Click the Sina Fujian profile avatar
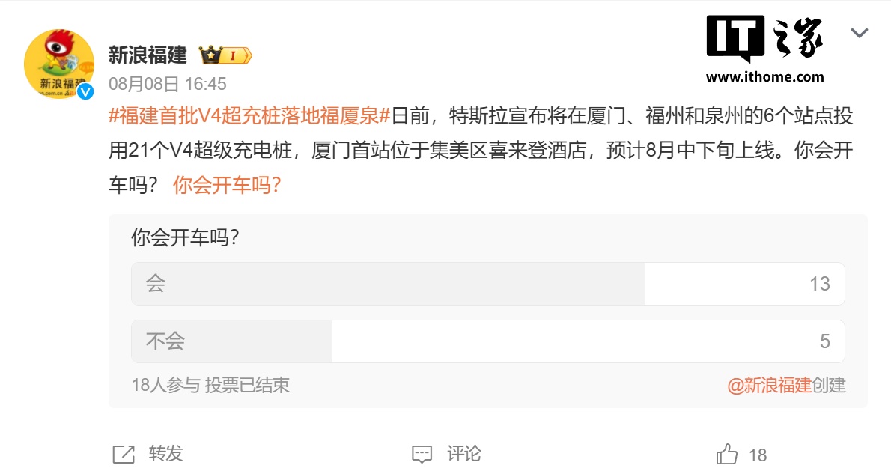This screenshot has width=891, height=474. [x=59, y=64]
